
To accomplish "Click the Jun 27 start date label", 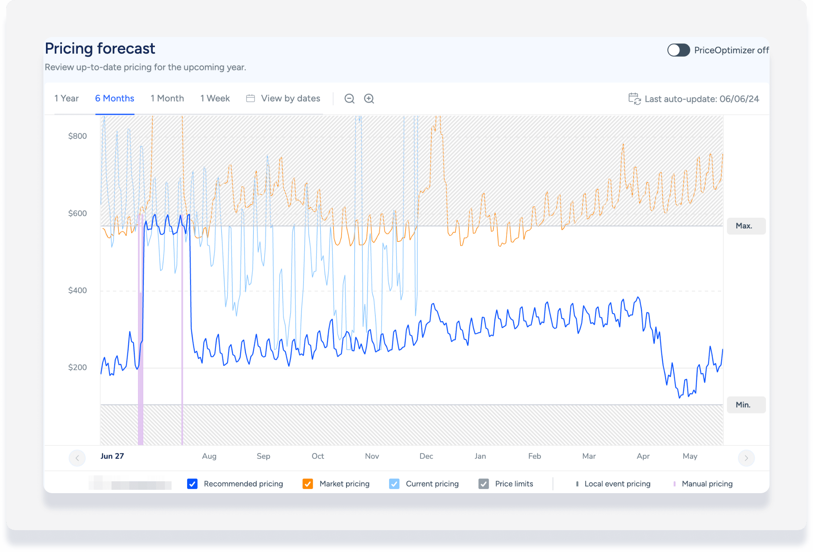I will [112, 456].
